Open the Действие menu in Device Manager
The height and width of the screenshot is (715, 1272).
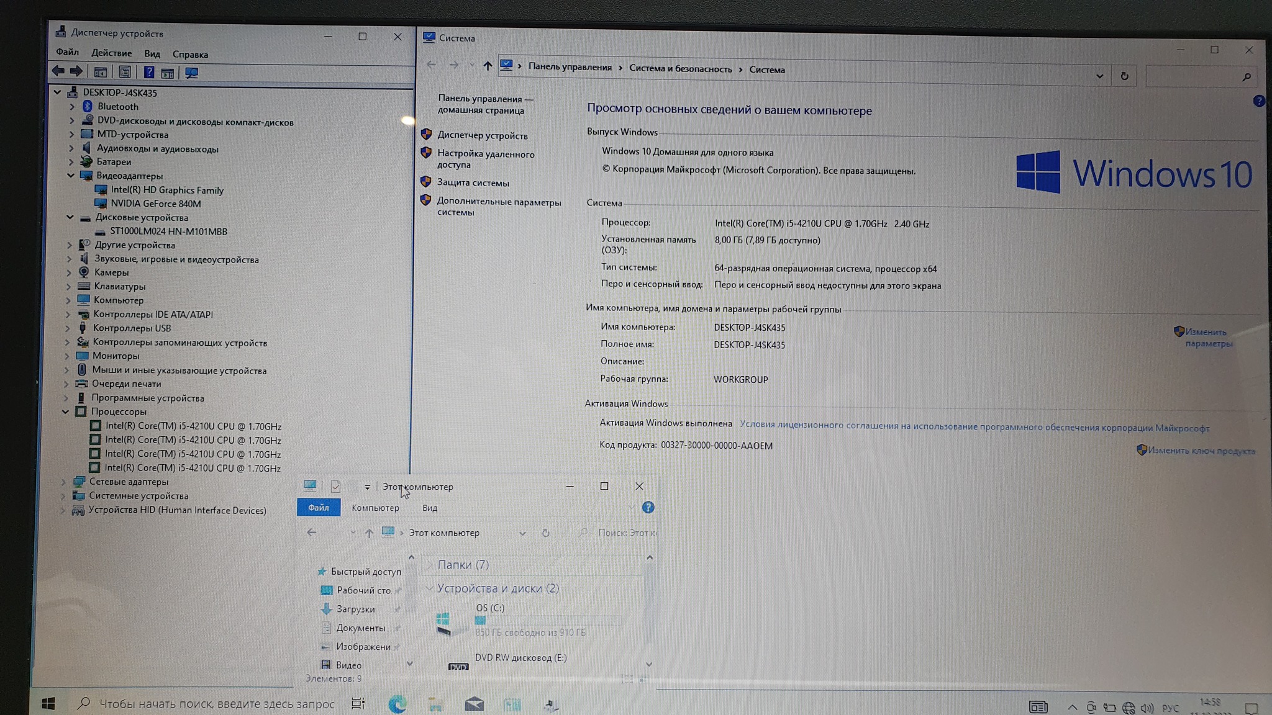[111, 53]
